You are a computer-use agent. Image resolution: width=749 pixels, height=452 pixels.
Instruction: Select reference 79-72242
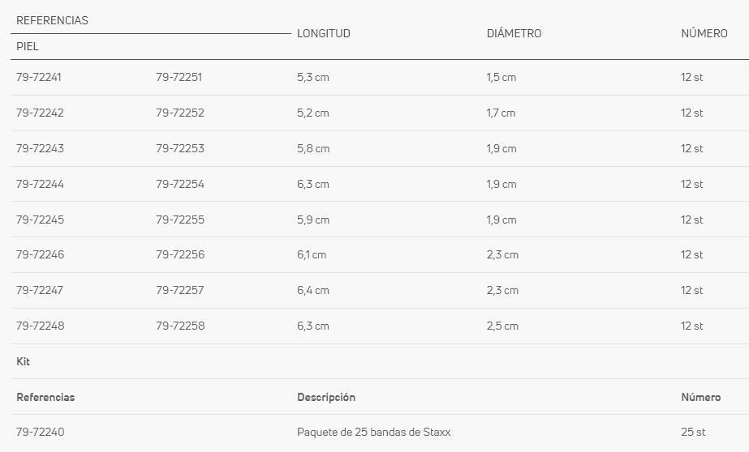pyautogui.click(x=40, y=113)
